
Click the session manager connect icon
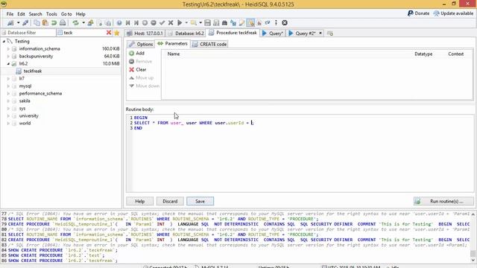[x=10, y=23]
